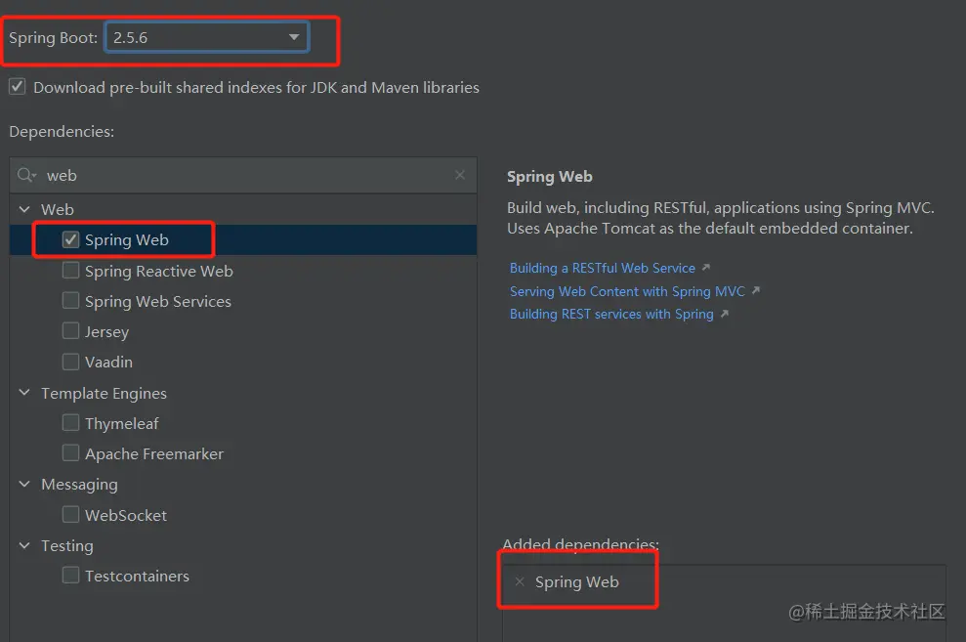Viewport: 966px width, 642px height.
Task: Enable Spring Reactive Web checkbox
Action: pyautogui.click(x=70, y=271)
